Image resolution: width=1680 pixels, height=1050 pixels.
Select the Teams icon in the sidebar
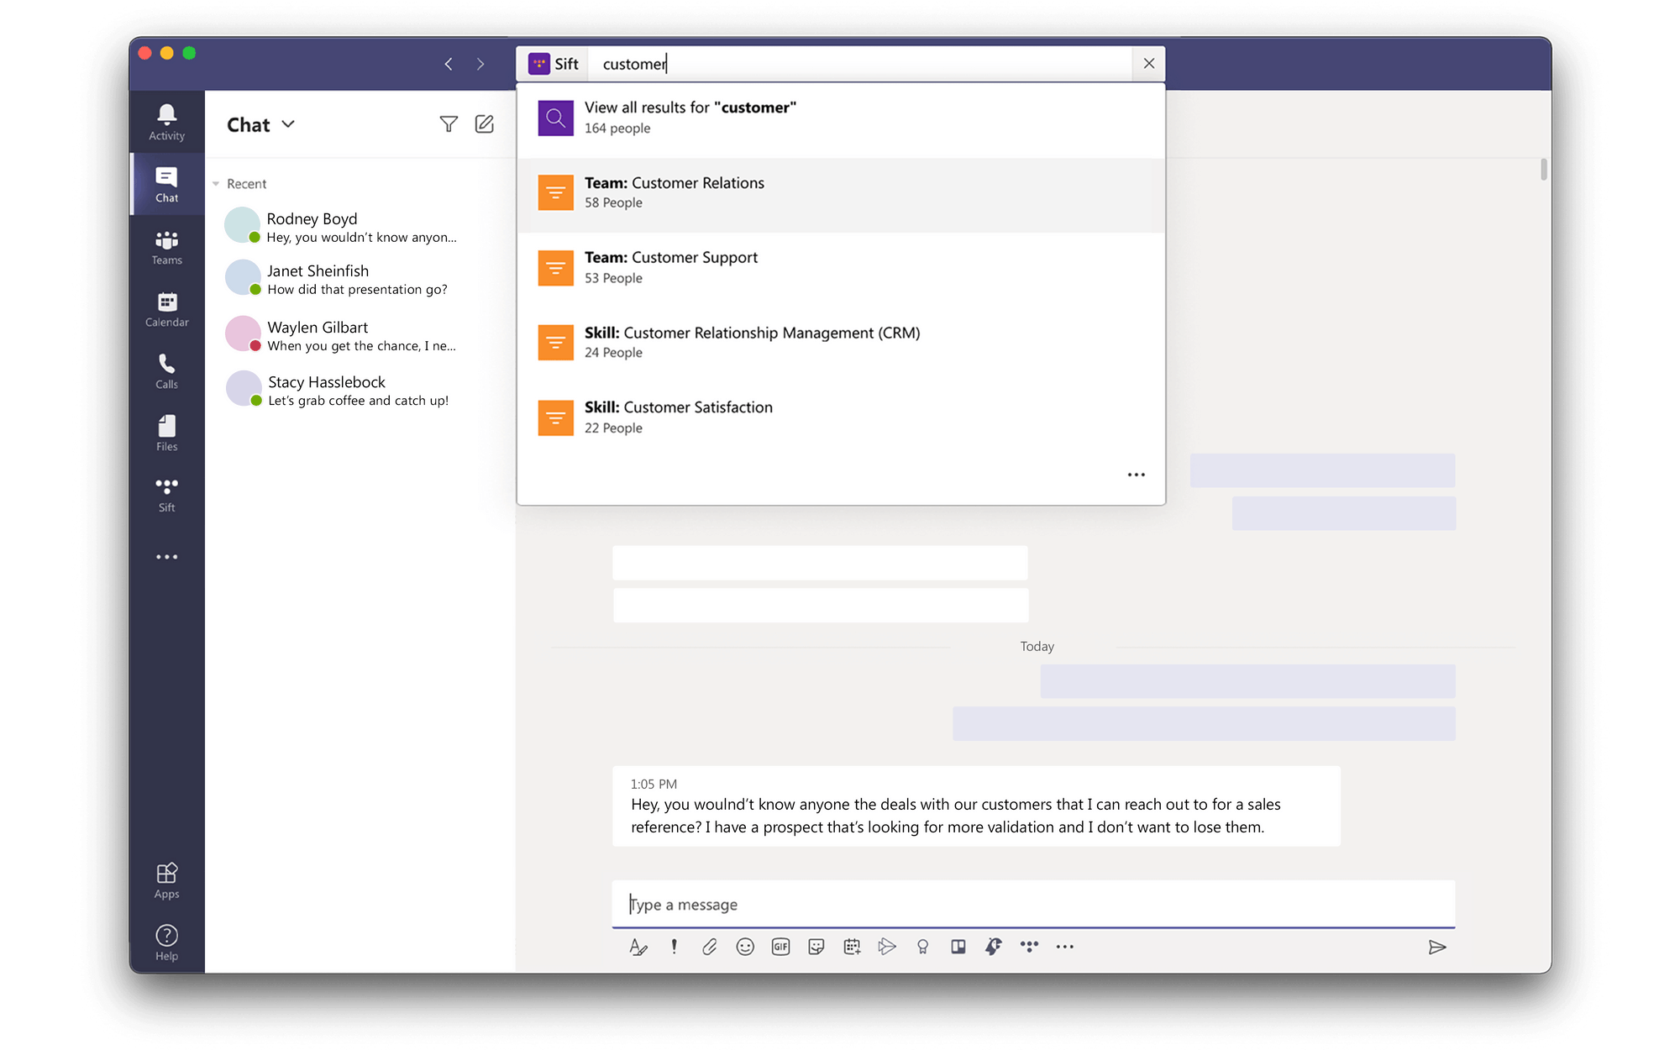pyautogui.click(x=165, y=247)
